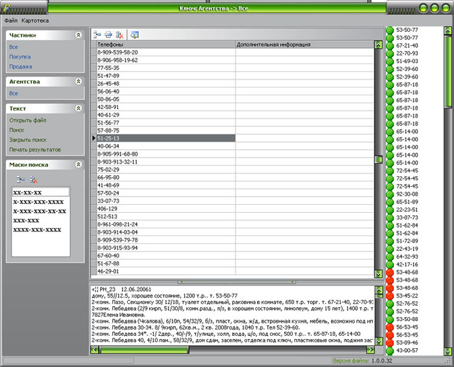Screen dimensions: 454x367
Task: Click the Открыть файл link
Action: (28, 120)
